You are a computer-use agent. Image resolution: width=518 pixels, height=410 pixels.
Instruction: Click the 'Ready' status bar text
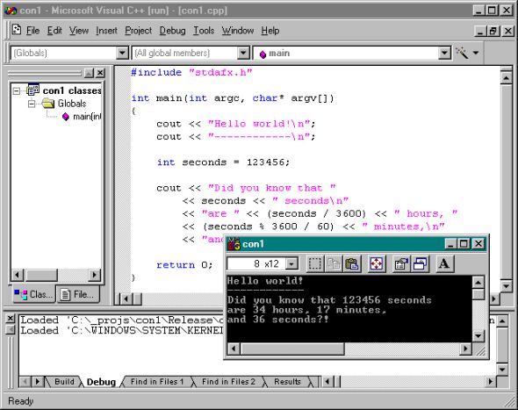[x=21, y=401]
